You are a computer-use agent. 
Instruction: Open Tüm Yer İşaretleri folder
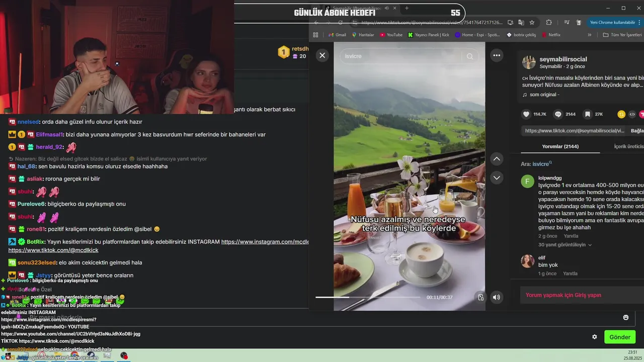(x=622, y=35)
